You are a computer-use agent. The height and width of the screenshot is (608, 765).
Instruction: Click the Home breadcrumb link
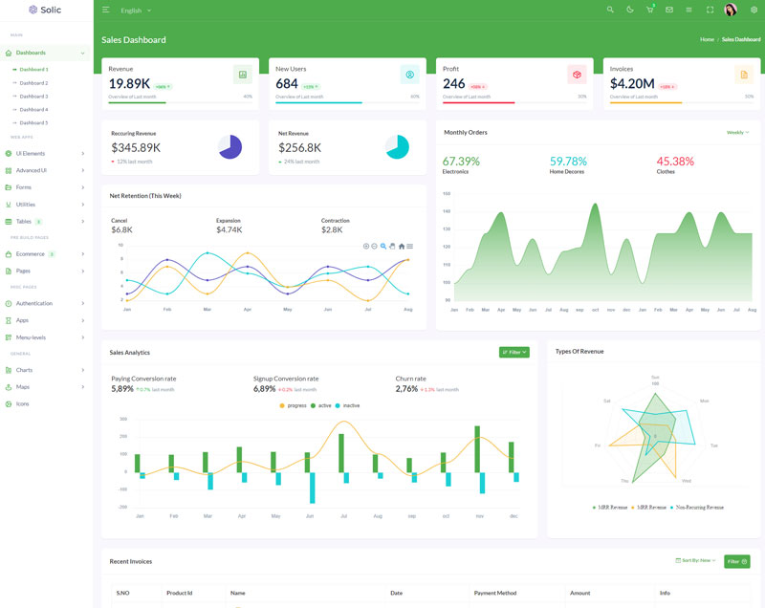(x=707, y=39)
